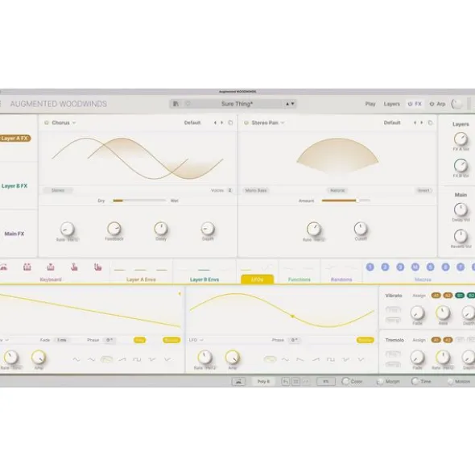Toggle Vibrato assign B1 badge

tap(460, 296)
